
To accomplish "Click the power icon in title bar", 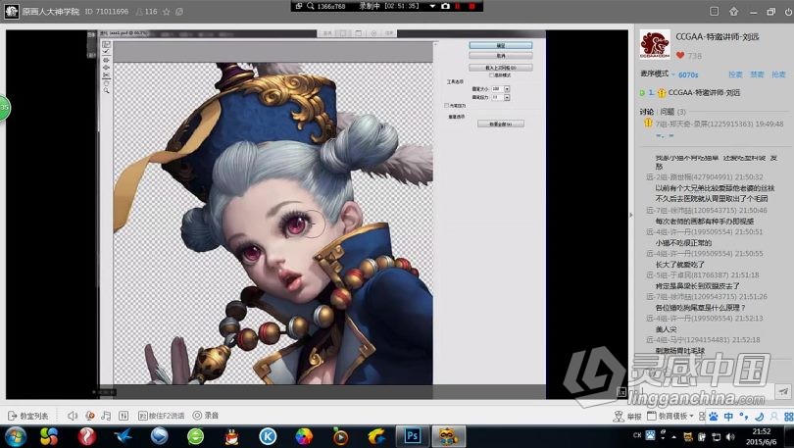I will (788, 12).
